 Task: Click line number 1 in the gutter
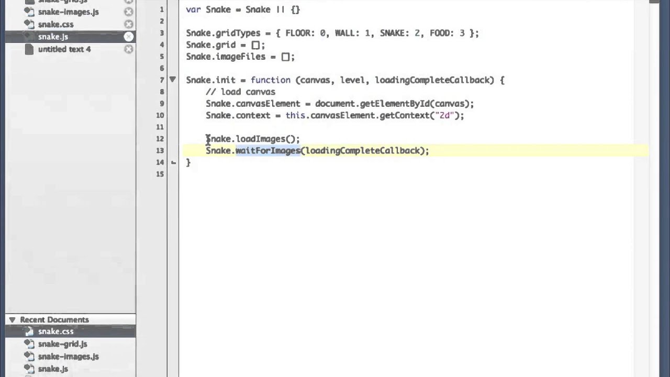point(162,9)
